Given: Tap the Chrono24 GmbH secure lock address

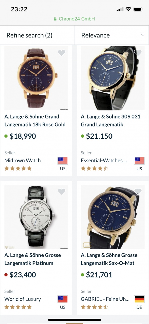Looking at the screenshot, I should pos(74,19).
